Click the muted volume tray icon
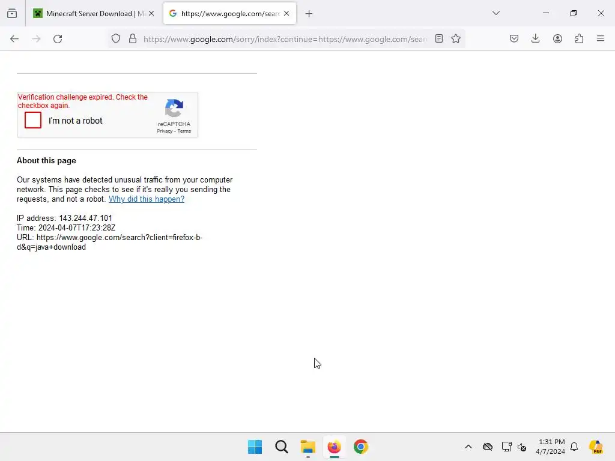This screenshot has width=615, height=461. coord(522,447)
